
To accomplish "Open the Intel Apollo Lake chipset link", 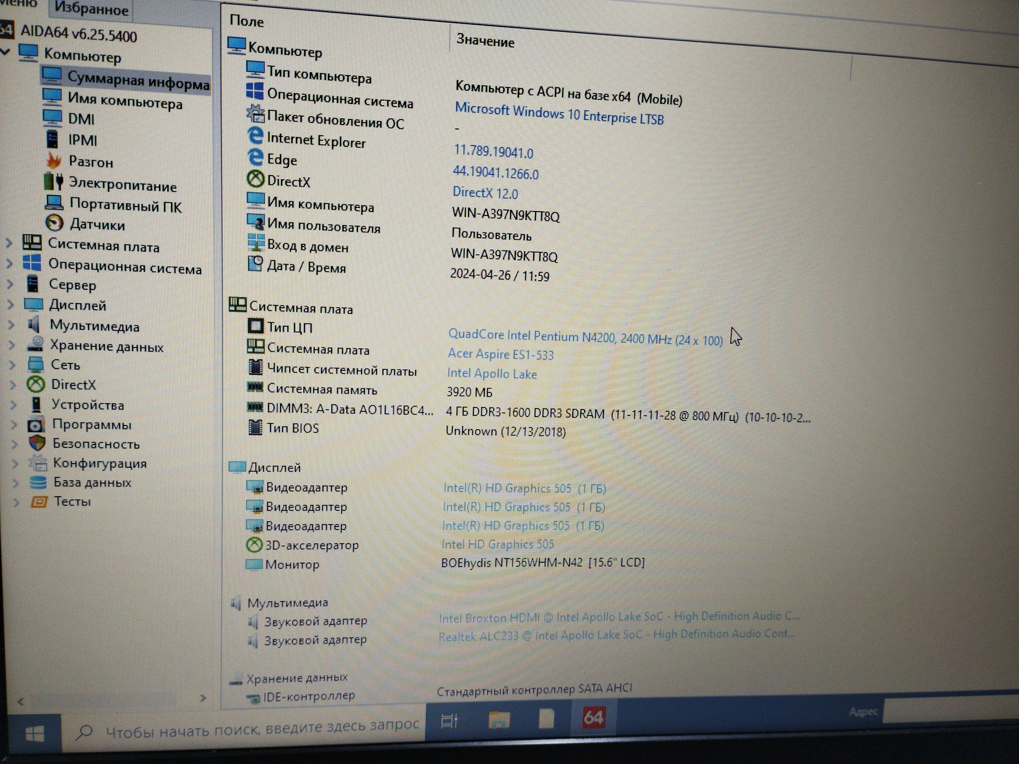I will point(492,374).
